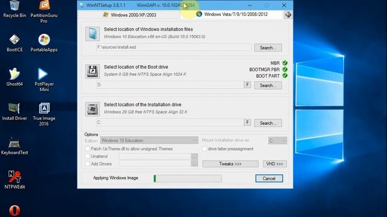Open the KeyboardTest desktop shortcut
The height and width of the screenshot is (217, 387).
point(15,146)
